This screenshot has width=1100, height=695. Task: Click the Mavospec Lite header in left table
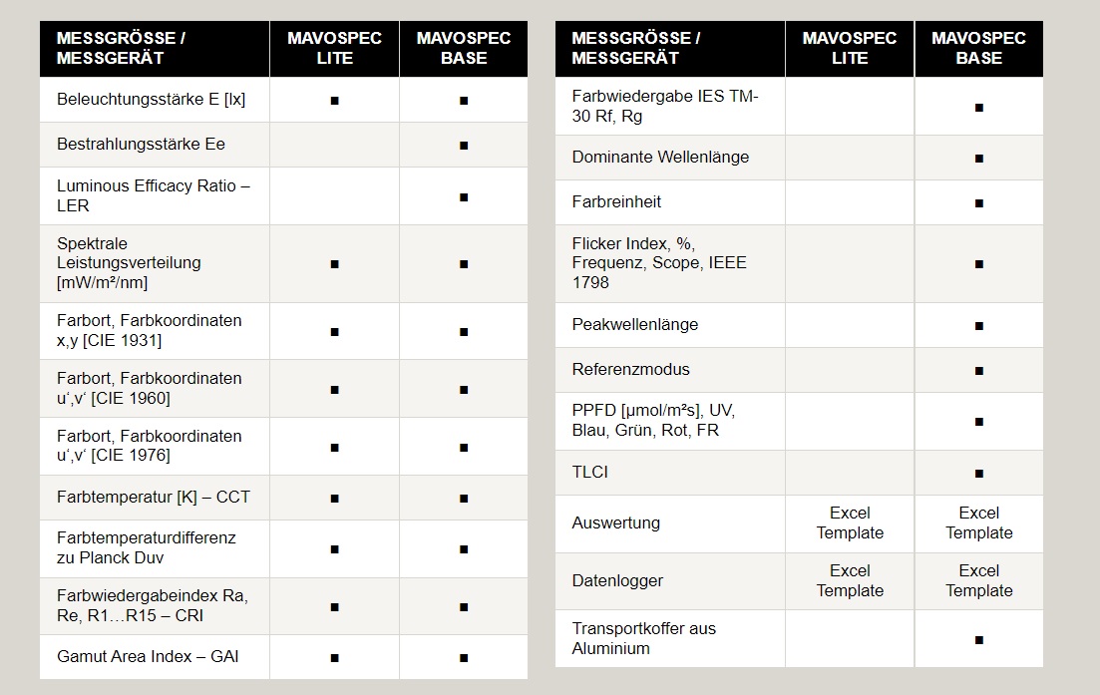[x=334, y=48]
